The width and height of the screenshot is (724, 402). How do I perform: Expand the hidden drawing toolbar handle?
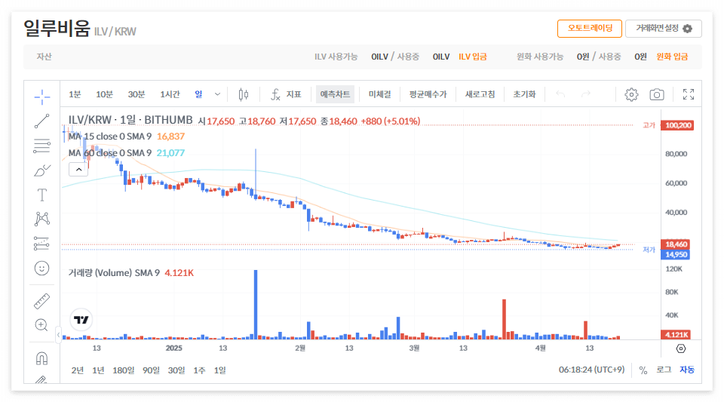[59, 335]
